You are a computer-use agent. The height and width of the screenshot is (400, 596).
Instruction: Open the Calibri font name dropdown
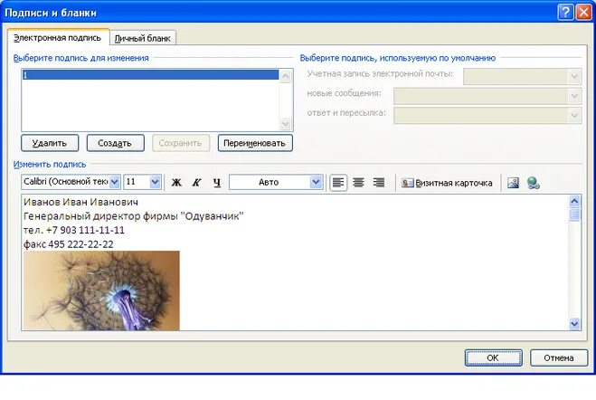[x=115, y=182]
